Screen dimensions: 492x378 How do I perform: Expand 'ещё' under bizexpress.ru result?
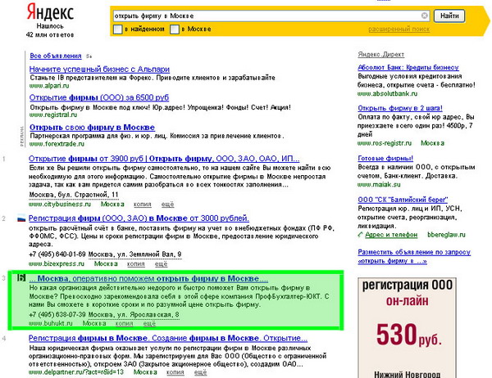coord(161,263)
